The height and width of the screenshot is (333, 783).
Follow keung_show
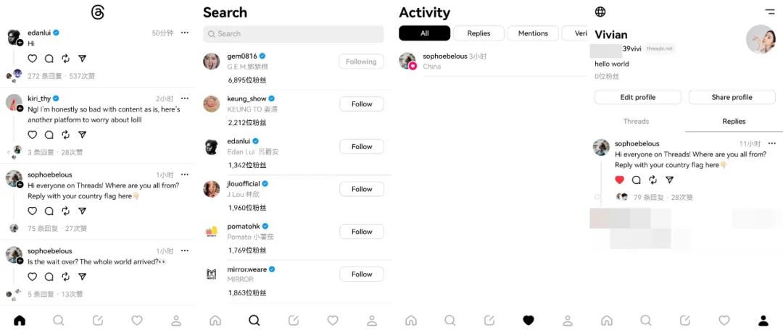(x=362, y=104)
